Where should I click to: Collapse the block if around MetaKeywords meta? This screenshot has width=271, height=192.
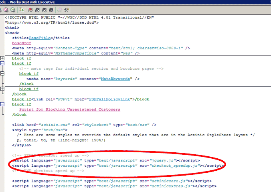click(x=2, y=74)
